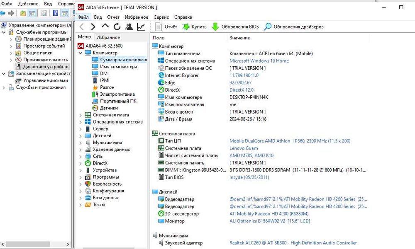The height and width of the screenshot is (249, 415).
Task: Select Суммарная информация in the tree
Action: [123, 60]
